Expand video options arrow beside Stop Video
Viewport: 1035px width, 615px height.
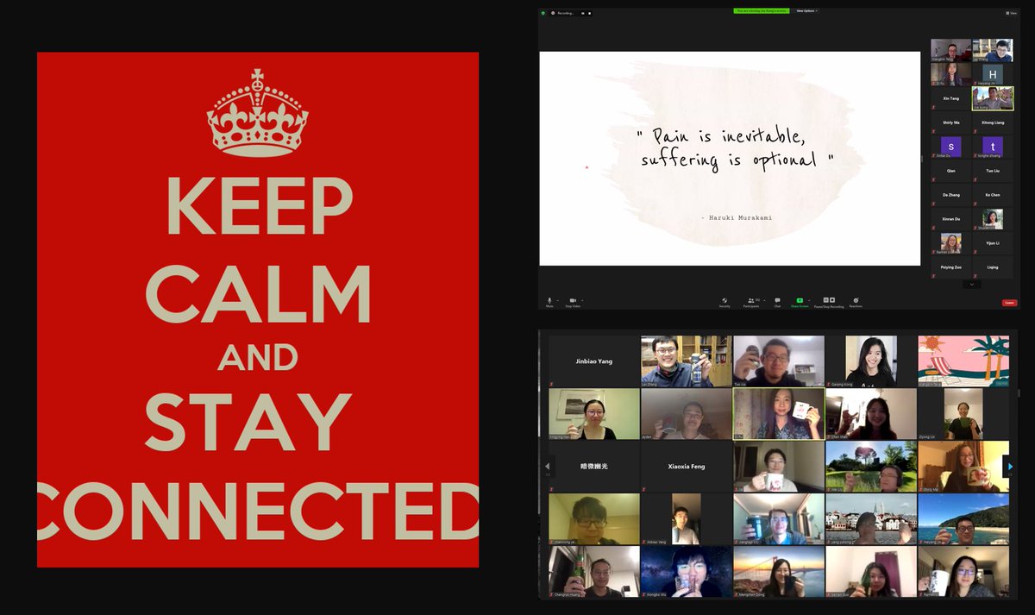click(x=582, y=299)
